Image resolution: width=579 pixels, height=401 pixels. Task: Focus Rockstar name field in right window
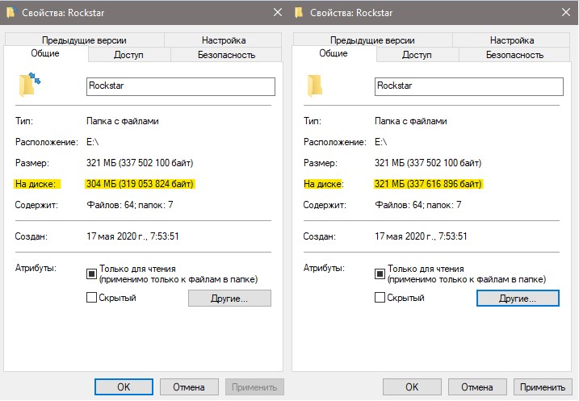tap(469, 86)
